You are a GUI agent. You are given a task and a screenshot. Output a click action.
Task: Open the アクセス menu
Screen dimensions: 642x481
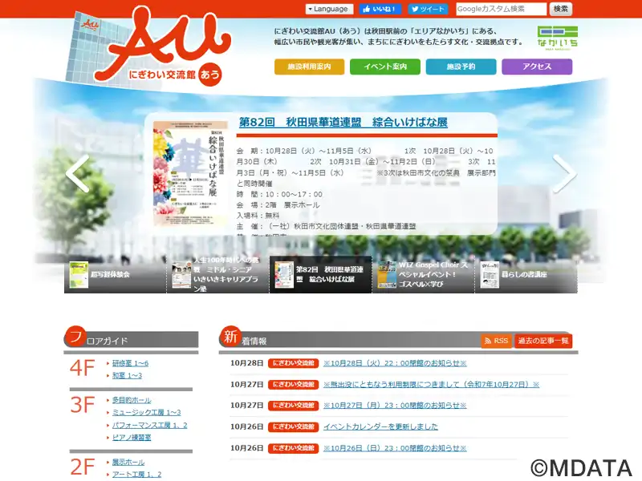coord(537,67)
